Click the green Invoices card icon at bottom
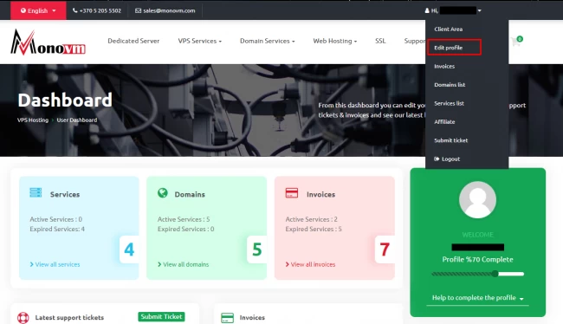This screenshot has height=324, width=563. coord(227,318)
